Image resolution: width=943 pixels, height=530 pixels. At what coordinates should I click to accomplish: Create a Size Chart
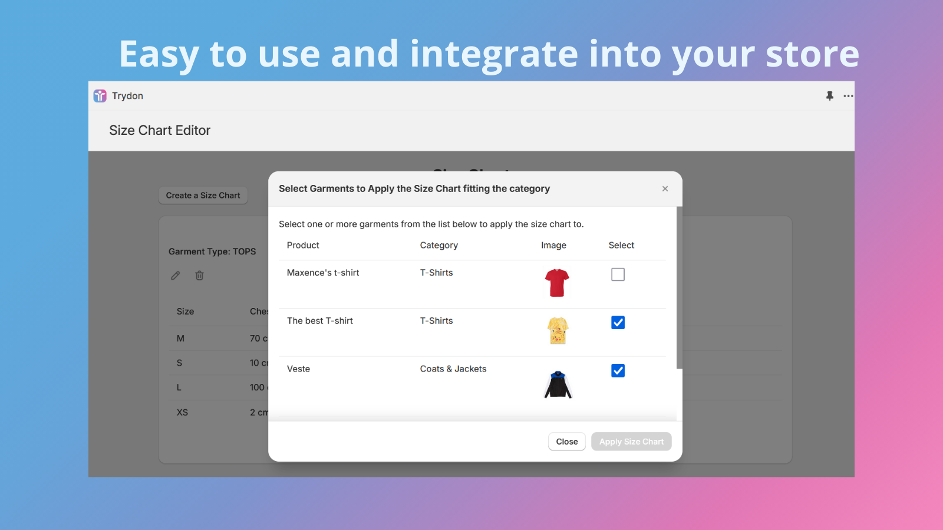tap(203, 195)
